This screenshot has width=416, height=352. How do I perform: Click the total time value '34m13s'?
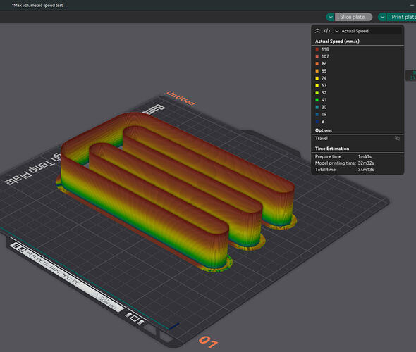coord(366,170)
